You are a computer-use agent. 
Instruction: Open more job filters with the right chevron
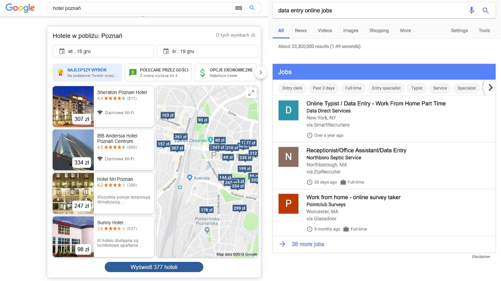pyautogui.click(x=490, y=87)
